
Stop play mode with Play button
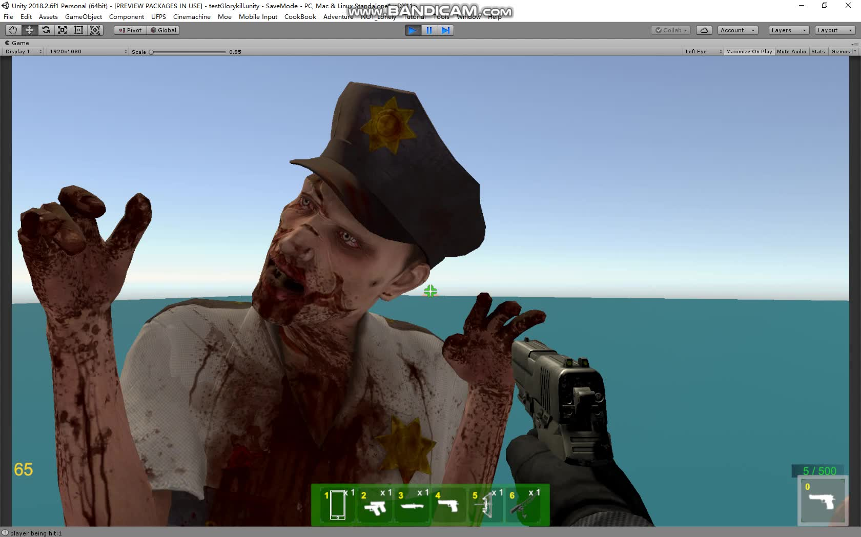[413, 30]
